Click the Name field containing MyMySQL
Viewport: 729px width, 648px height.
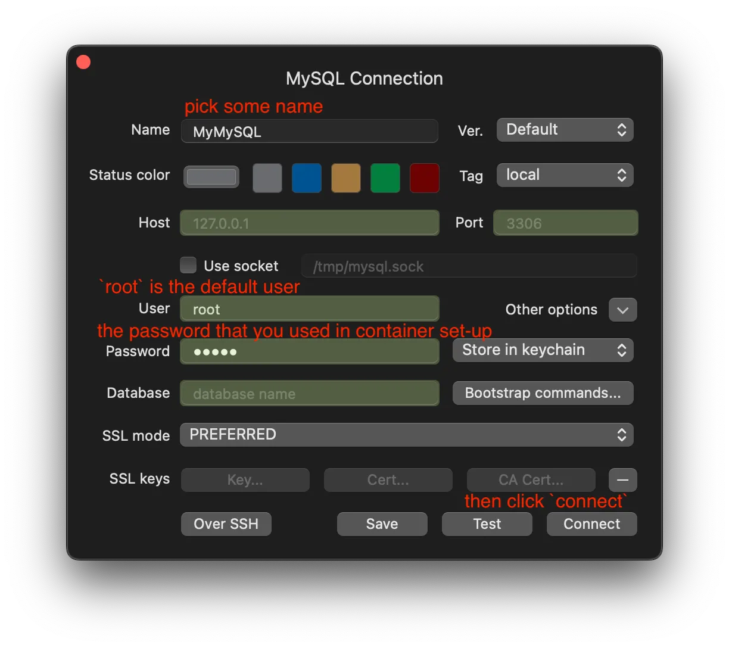[310, 131]
